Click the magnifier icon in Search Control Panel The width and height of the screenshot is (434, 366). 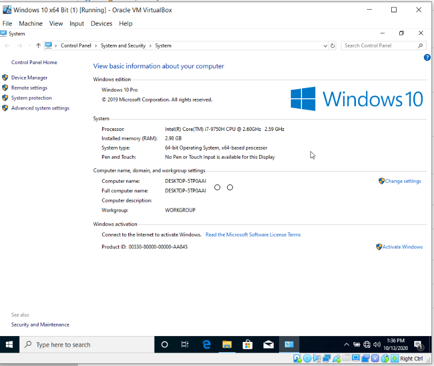point(420,45)
